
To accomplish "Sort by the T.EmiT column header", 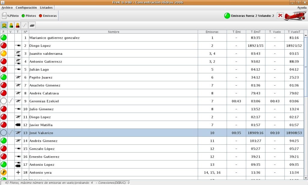I will pyautogui.click(x=255, y=32).
